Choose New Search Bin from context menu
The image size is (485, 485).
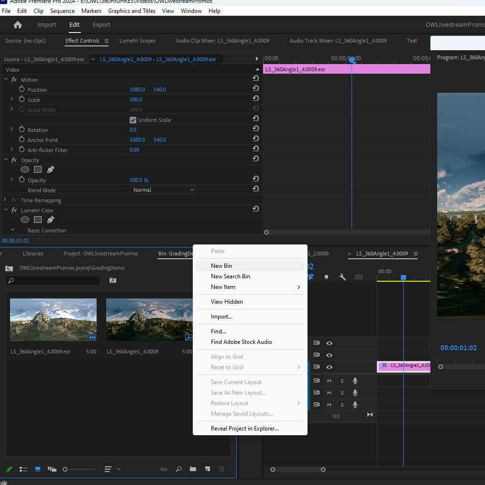[250, 276]
